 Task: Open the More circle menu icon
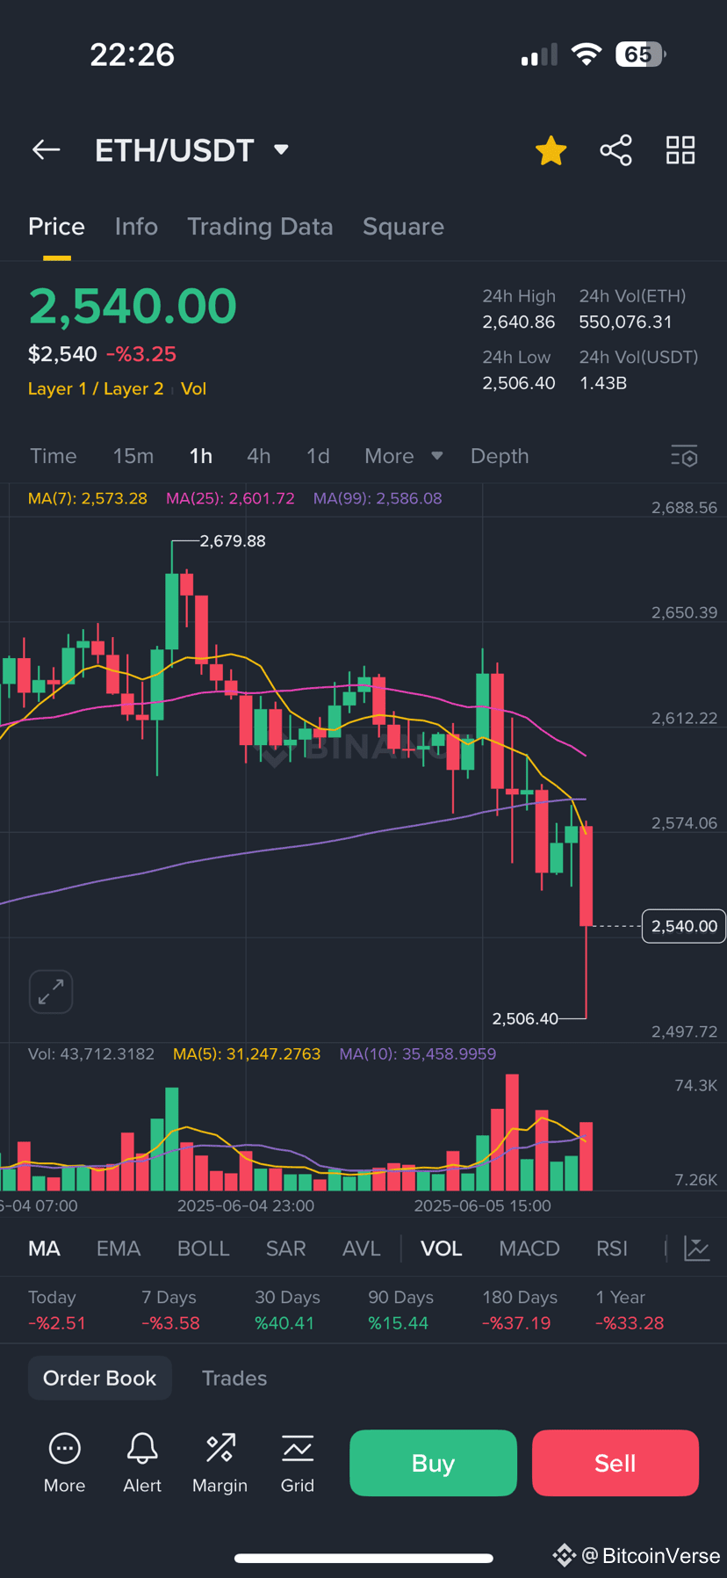click(x=65, y=1448)
